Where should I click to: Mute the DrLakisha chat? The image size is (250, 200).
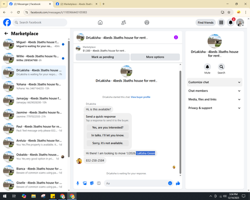point(207,67)
